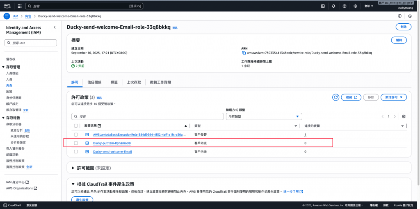This screenshot has height=209, width=420.
Task: Open IAM 身分中心 external link
Action: pyautogui.click(x=17, y=182)
